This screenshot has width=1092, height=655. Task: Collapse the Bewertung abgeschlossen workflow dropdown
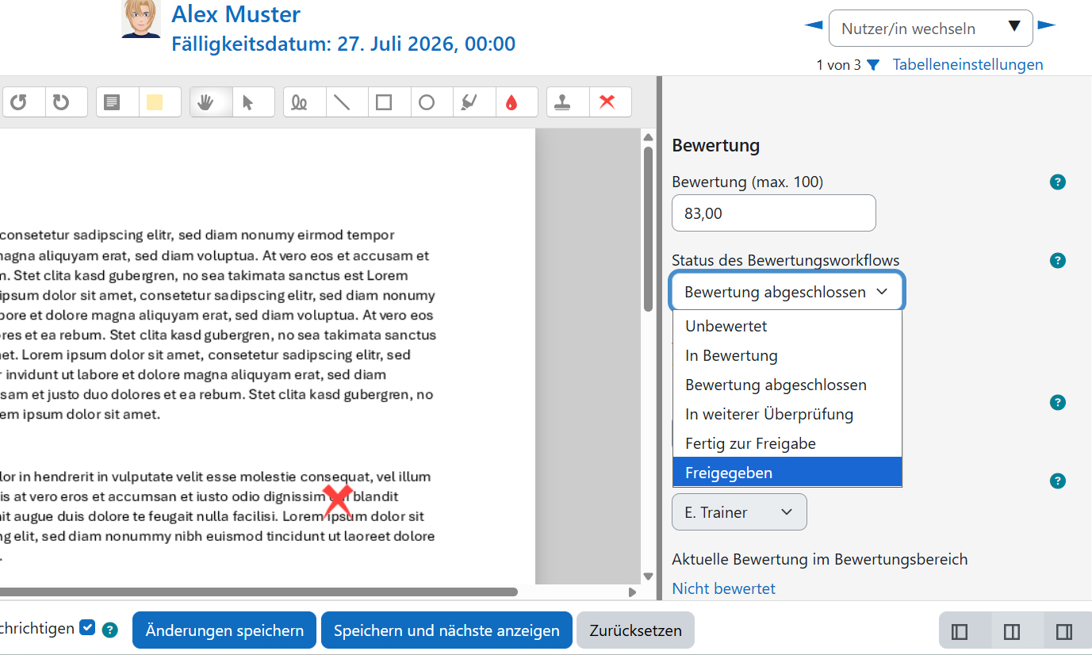click(787, 292)
